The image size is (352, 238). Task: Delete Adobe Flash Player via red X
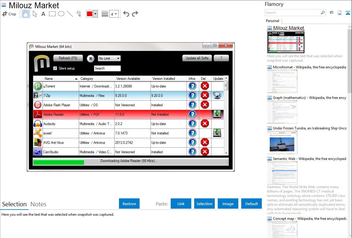[205, 105]
